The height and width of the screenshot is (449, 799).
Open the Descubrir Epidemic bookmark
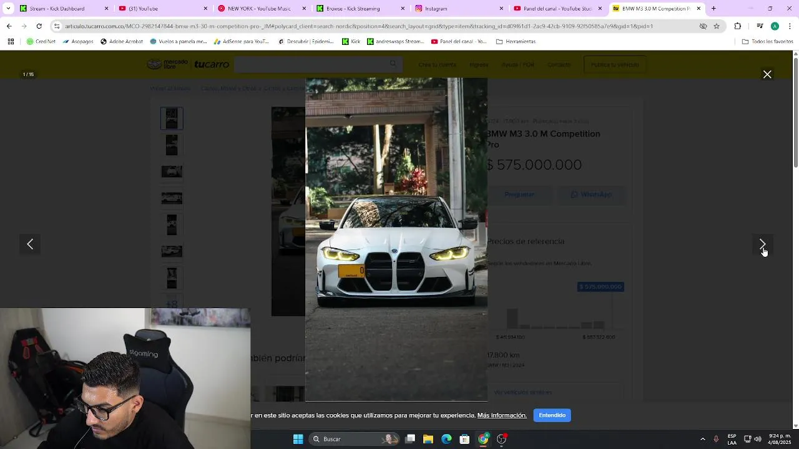point(305,41)
